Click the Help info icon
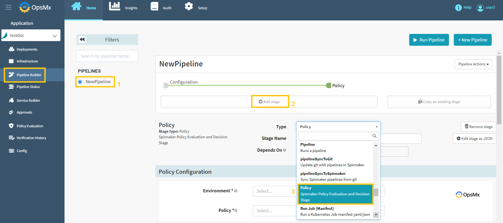This screenshot has width=503, height=223. click(x=458, y=8)
